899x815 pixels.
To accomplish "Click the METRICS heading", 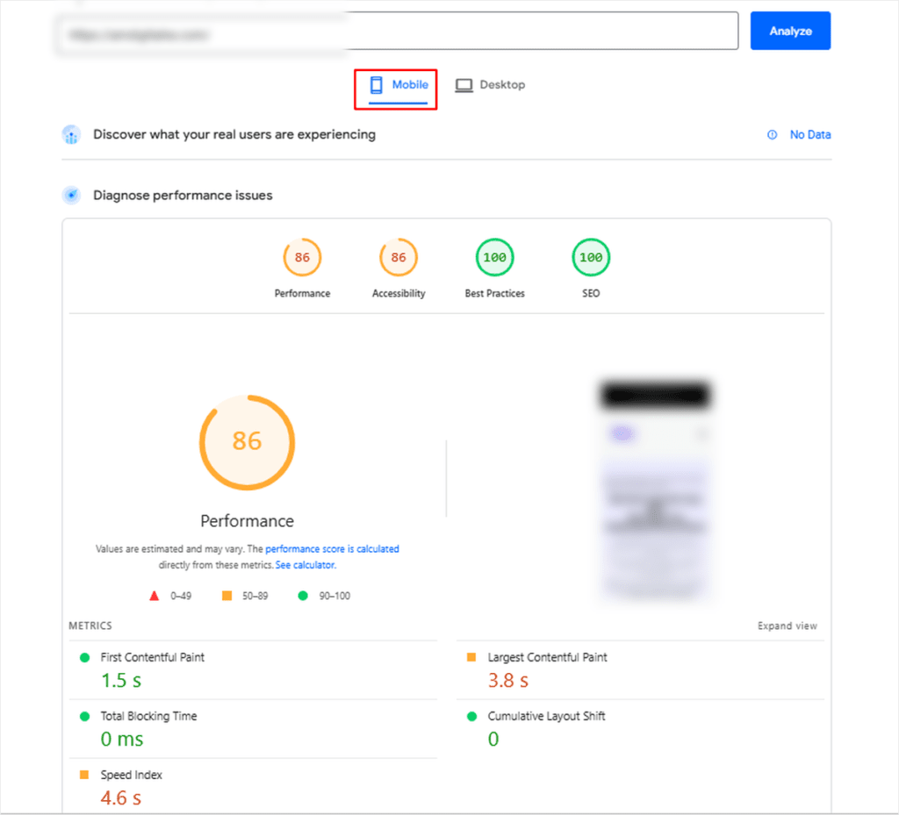I will coord(90,626).
